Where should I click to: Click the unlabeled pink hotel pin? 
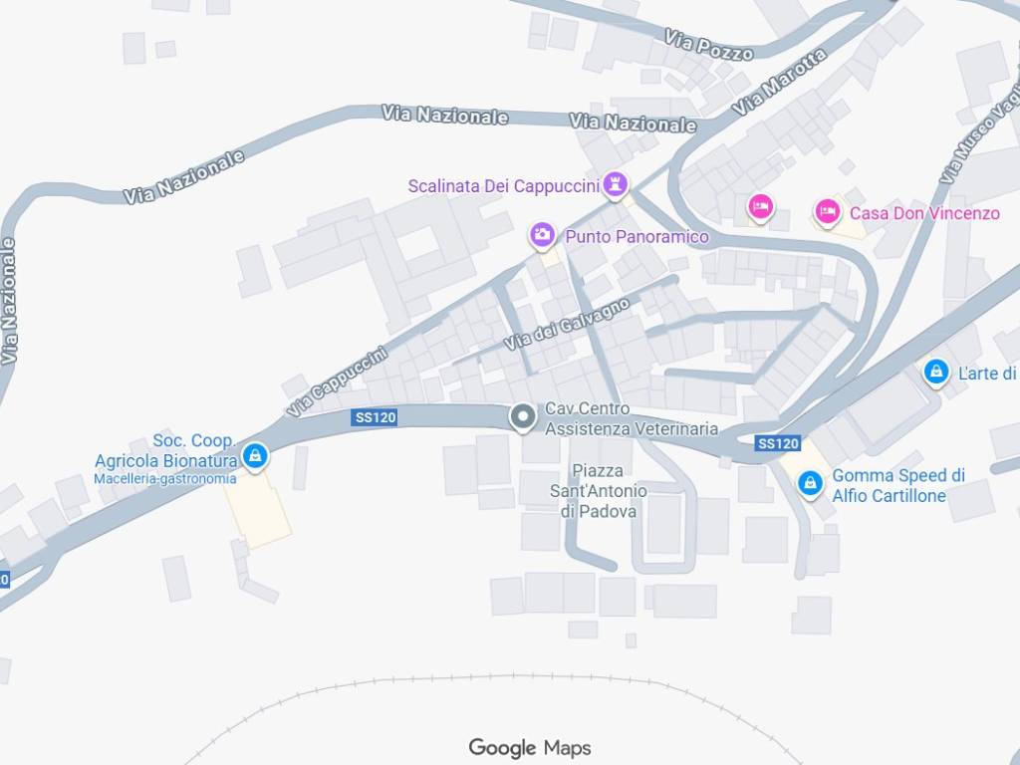(x=760, y=207)
